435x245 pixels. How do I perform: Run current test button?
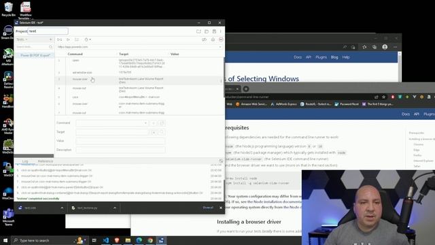tap(68, 39)
